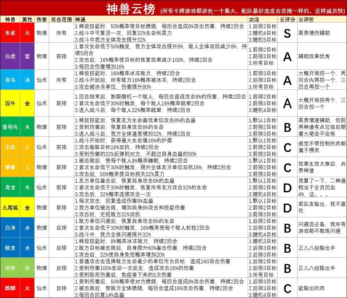Screen dimensions: 347x298
Task: Select the 神兽 column header
Action: [10, 19]
